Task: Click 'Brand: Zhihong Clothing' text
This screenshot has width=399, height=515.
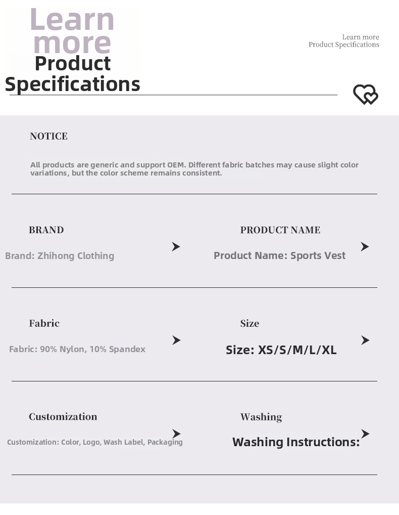Action: (60, 256)
